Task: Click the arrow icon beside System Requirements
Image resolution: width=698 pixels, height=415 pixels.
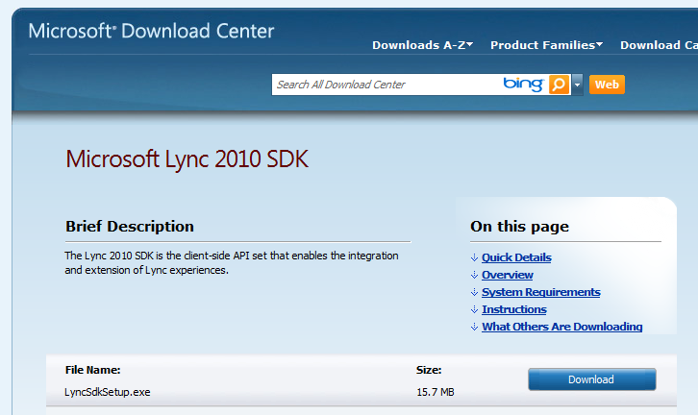Action: [x=474, y=292]
